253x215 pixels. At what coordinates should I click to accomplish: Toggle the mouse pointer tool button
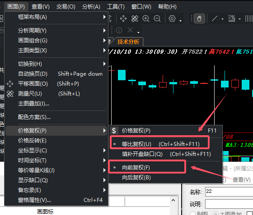(x=199, y=18)
